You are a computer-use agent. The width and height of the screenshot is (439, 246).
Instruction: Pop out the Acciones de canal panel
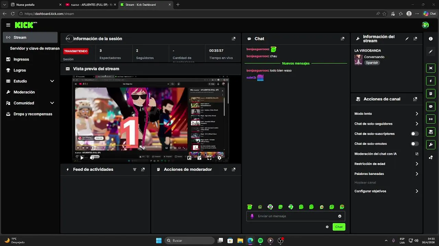tap(415, 99)
